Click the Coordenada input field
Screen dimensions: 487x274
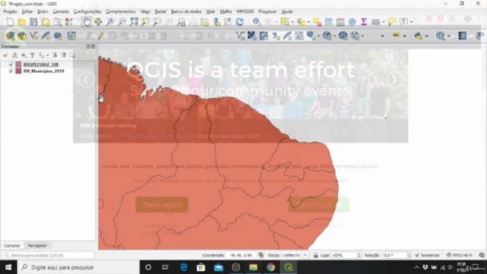pos(240,255)
